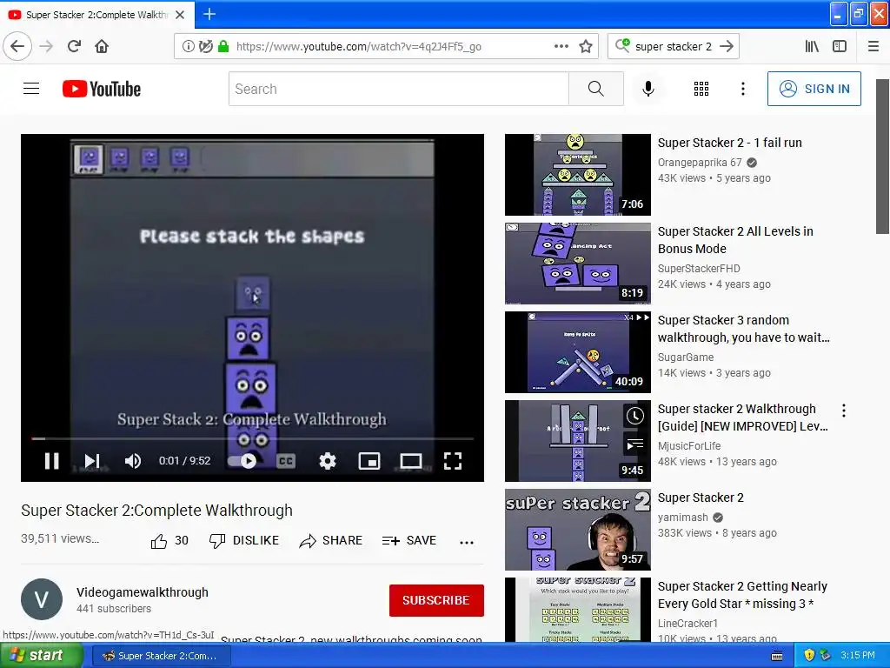This screenshot has height=668, width=890.
Task: Enter full screen mode
Action: tap(452, 461)
